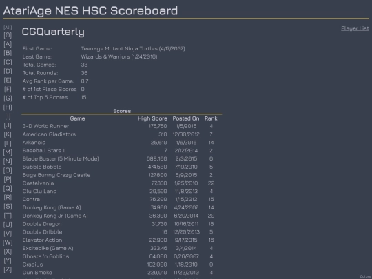The height and width of the screenshot is (279, 372).
Task: Select the Rank column header
Action: (x=211, y=118)
